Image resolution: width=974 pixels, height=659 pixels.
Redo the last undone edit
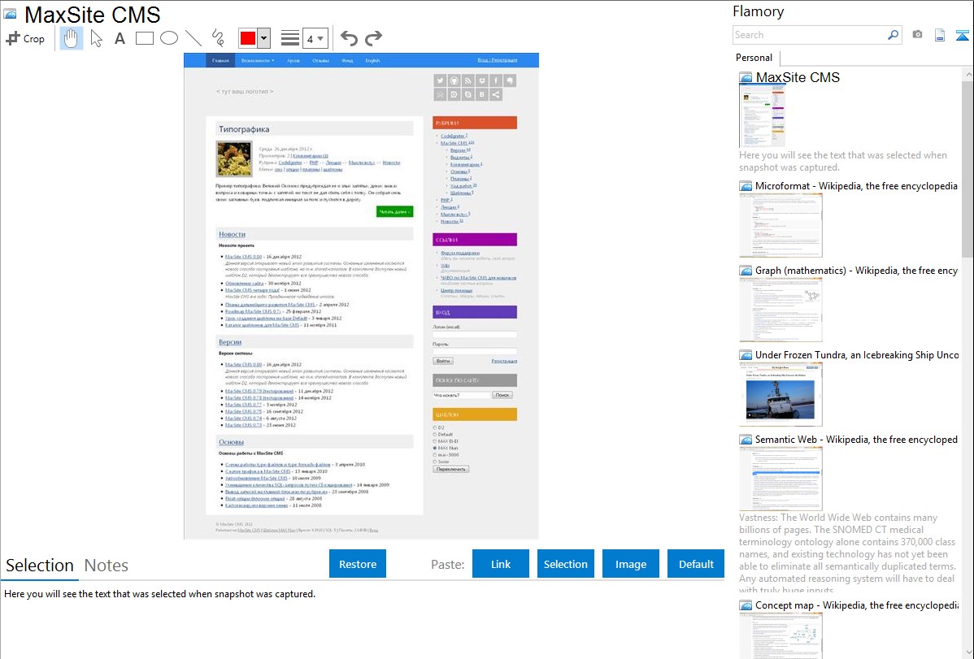pyautogui.click(x=373, y=38)
